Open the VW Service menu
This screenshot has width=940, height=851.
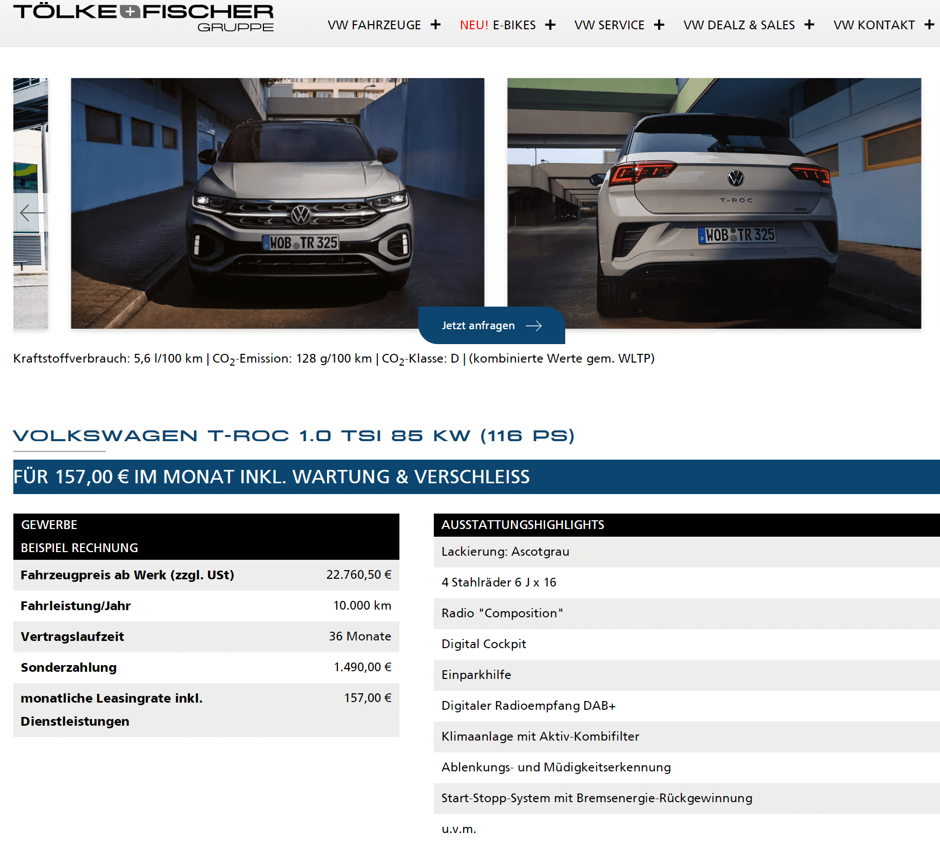(x=609, y=25)
